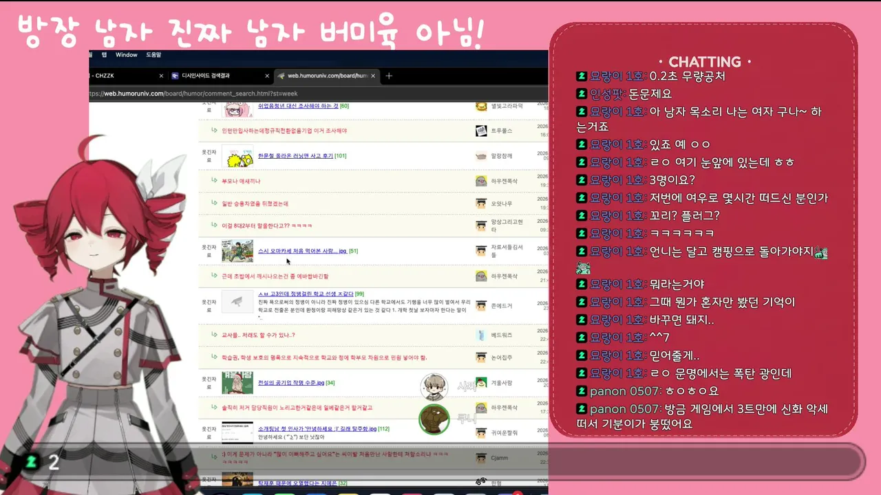Click chat message 믿어줄게..
The height and width of the screenshot is (495, 881).
click(x=675, y=355)
